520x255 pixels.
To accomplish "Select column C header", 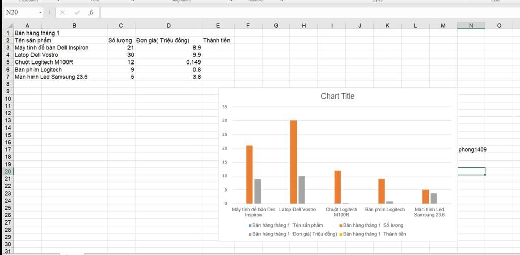I will tap(121, 26).
